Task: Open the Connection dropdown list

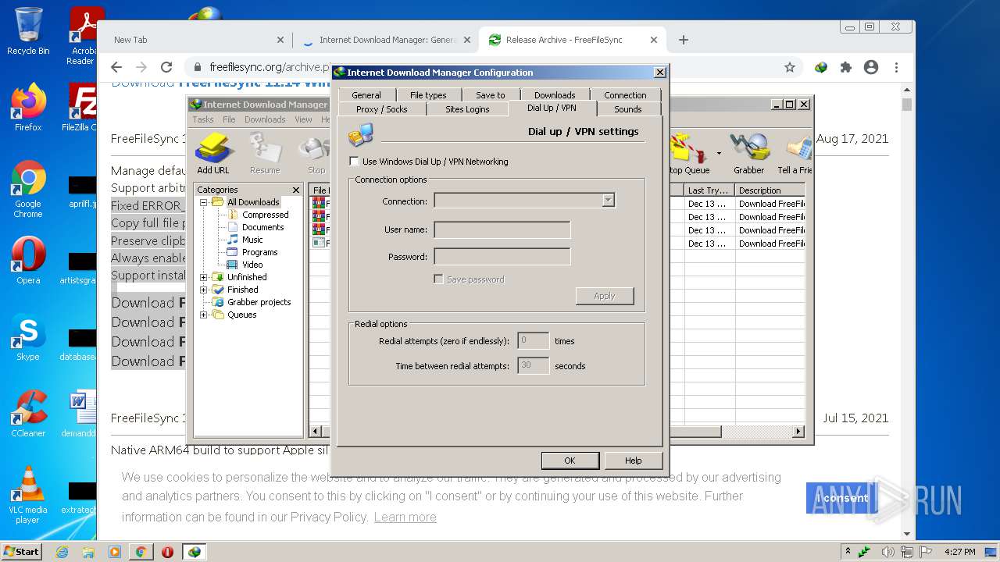Action: [608, 201]
